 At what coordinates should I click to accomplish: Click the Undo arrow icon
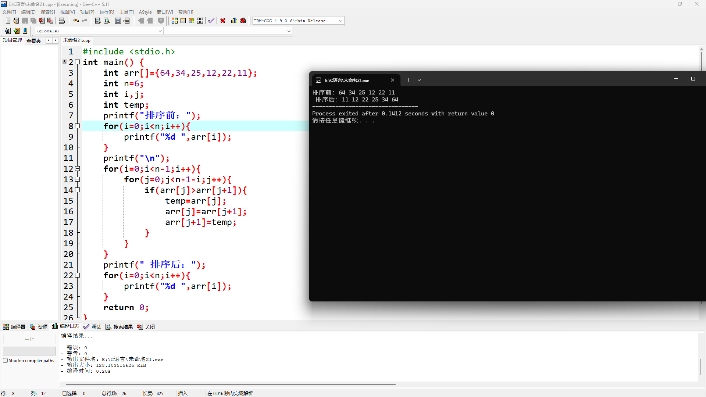pos(76,21)
